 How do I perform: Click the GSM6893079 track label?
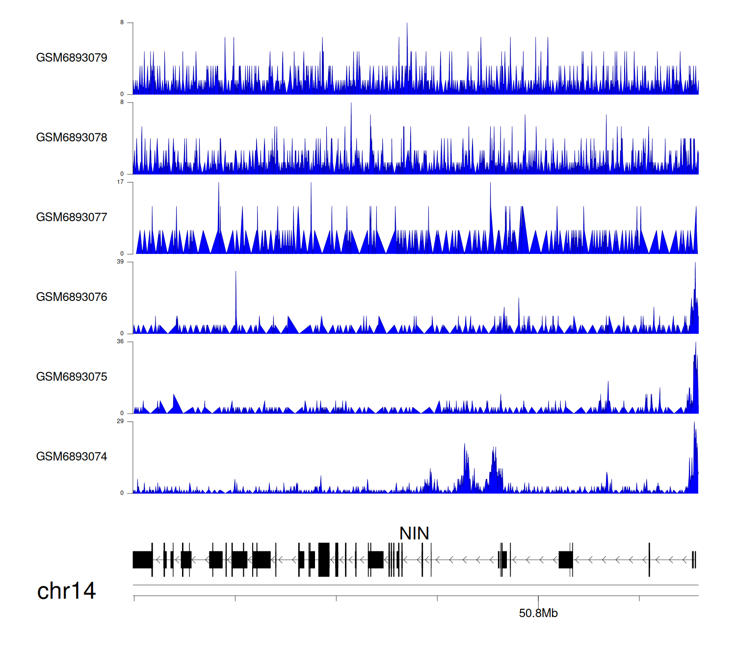72,58
